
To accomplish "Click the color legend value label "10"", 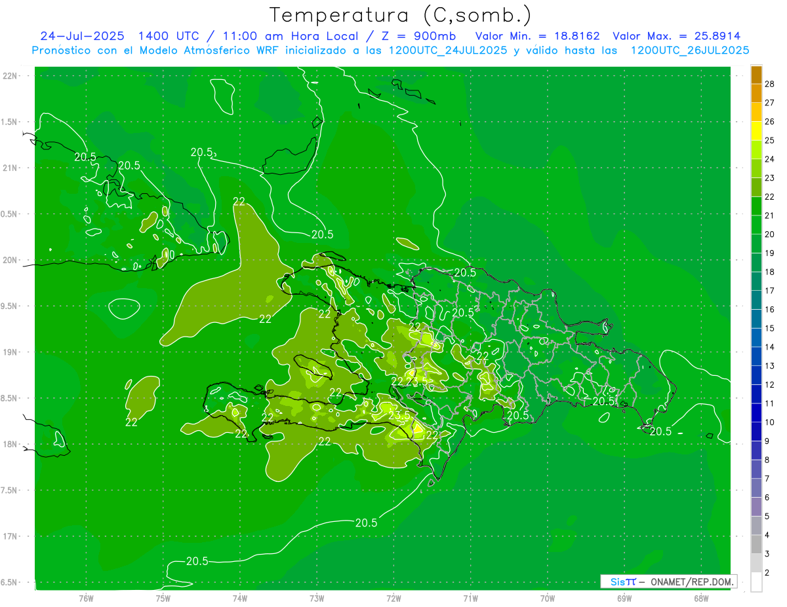I will point(769,422).
